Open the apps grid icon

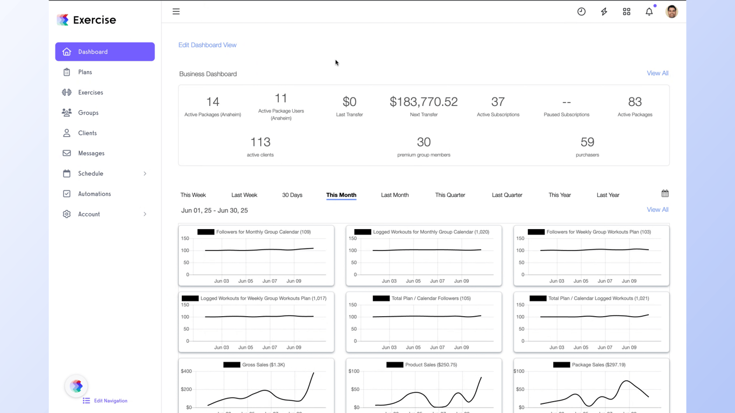coord(626,11)
